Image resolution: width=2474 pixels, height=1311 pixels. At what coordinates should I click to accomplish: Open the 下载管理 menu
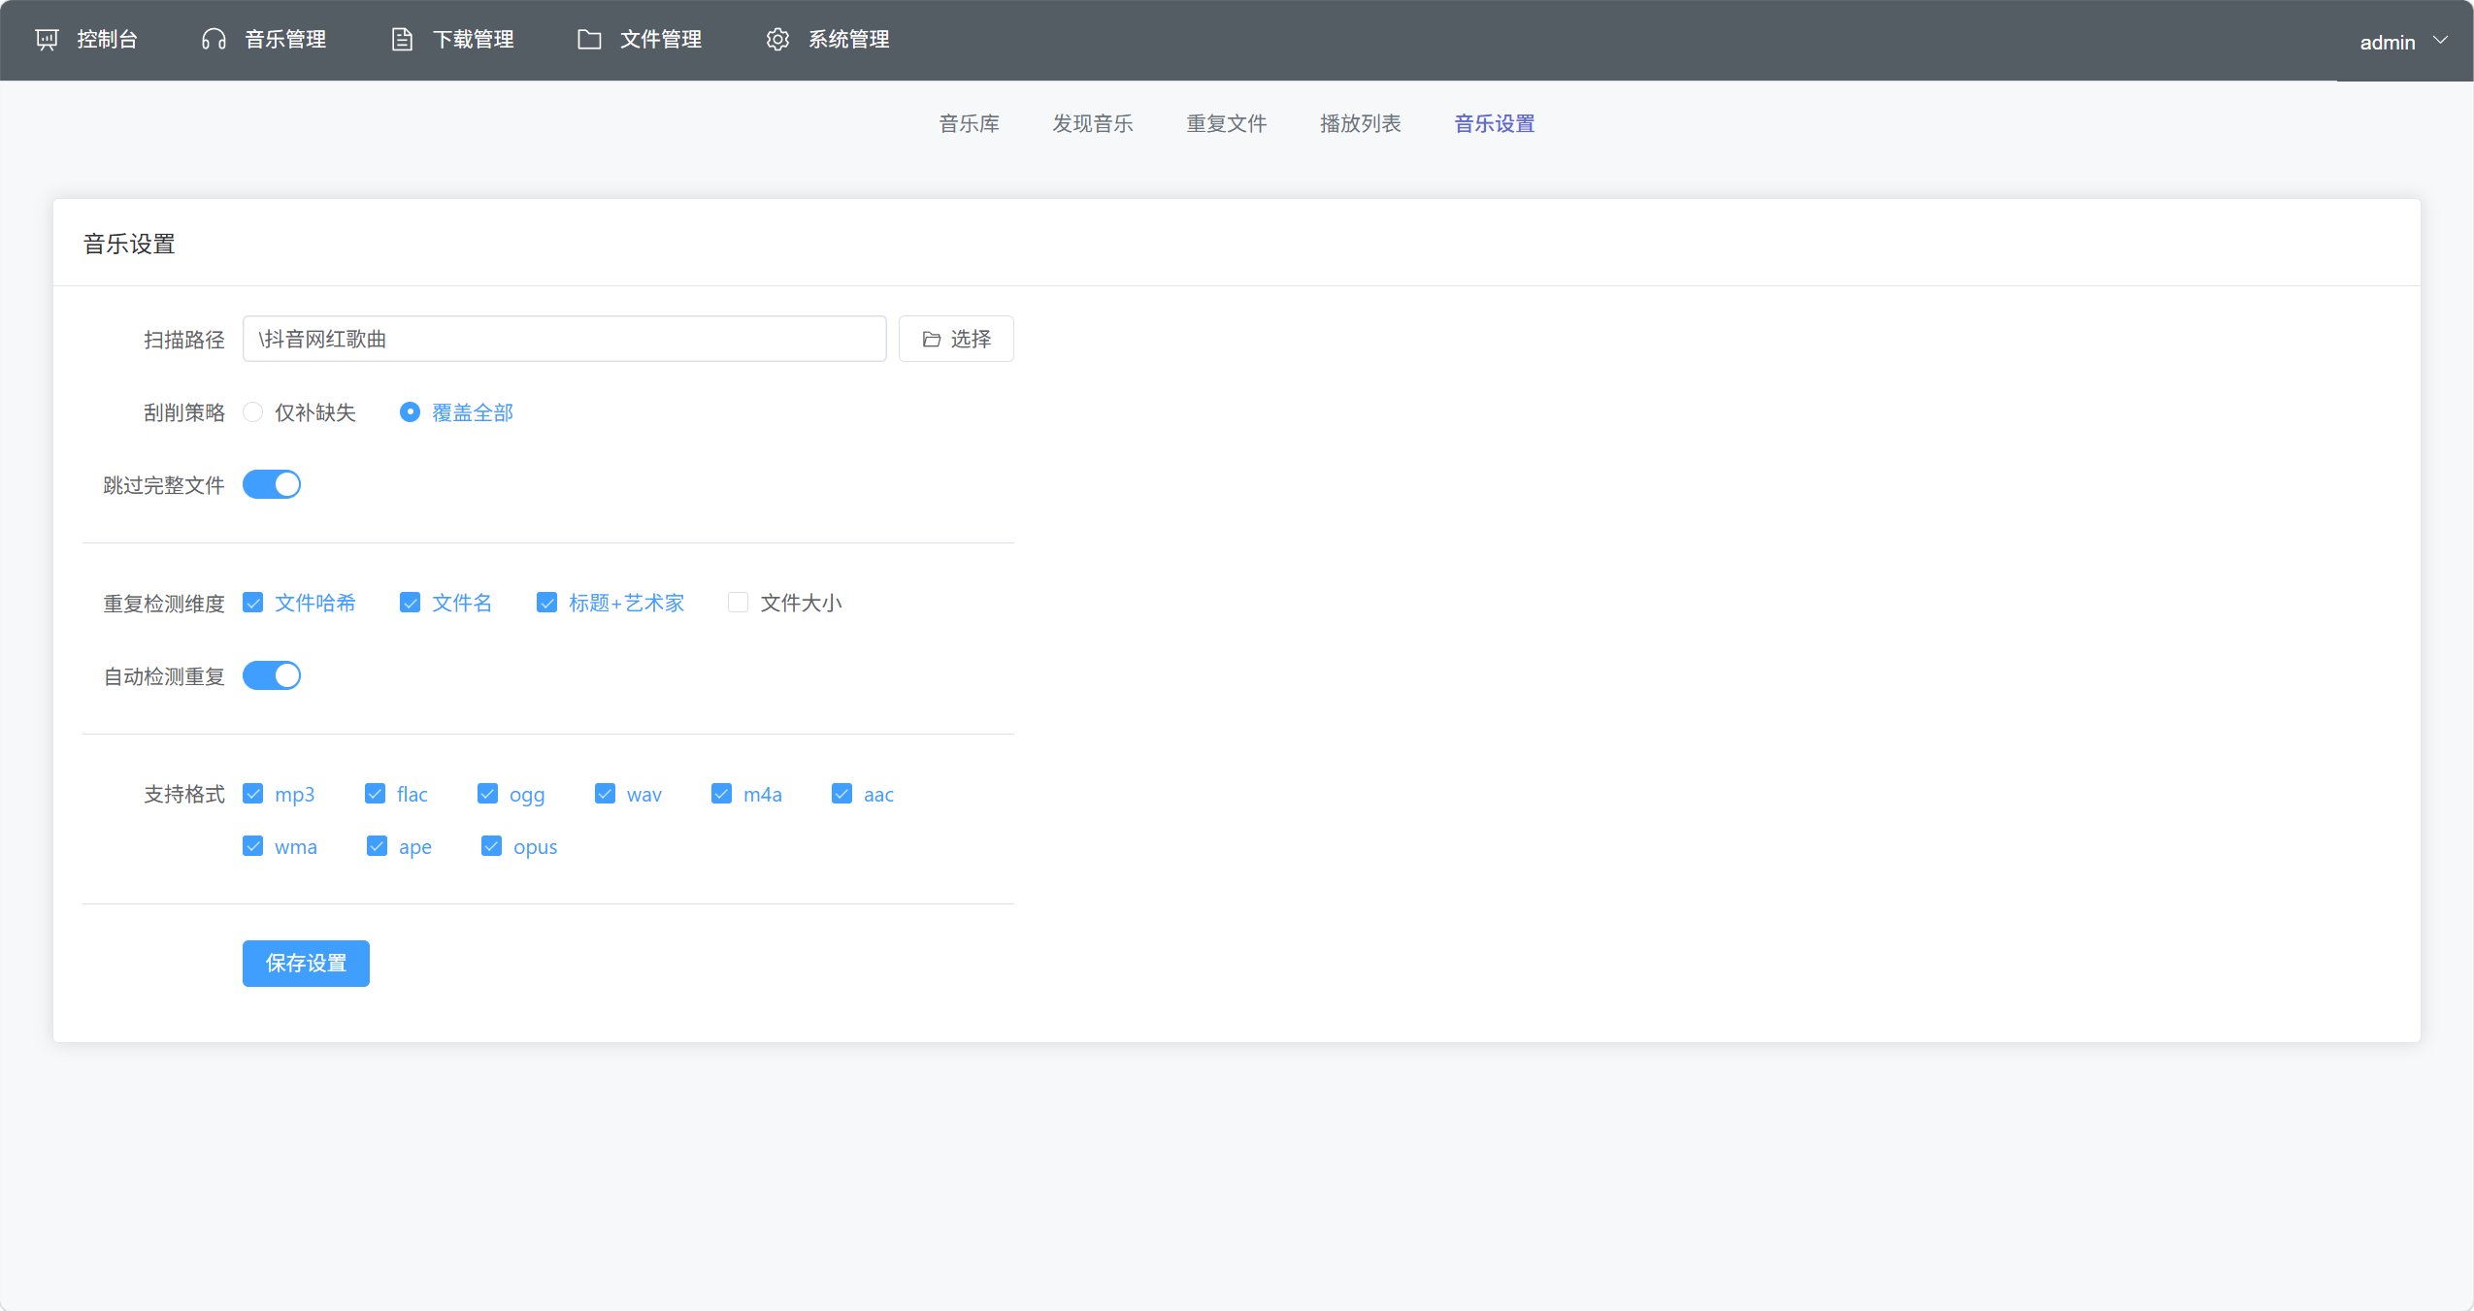[x=452, y=40]
